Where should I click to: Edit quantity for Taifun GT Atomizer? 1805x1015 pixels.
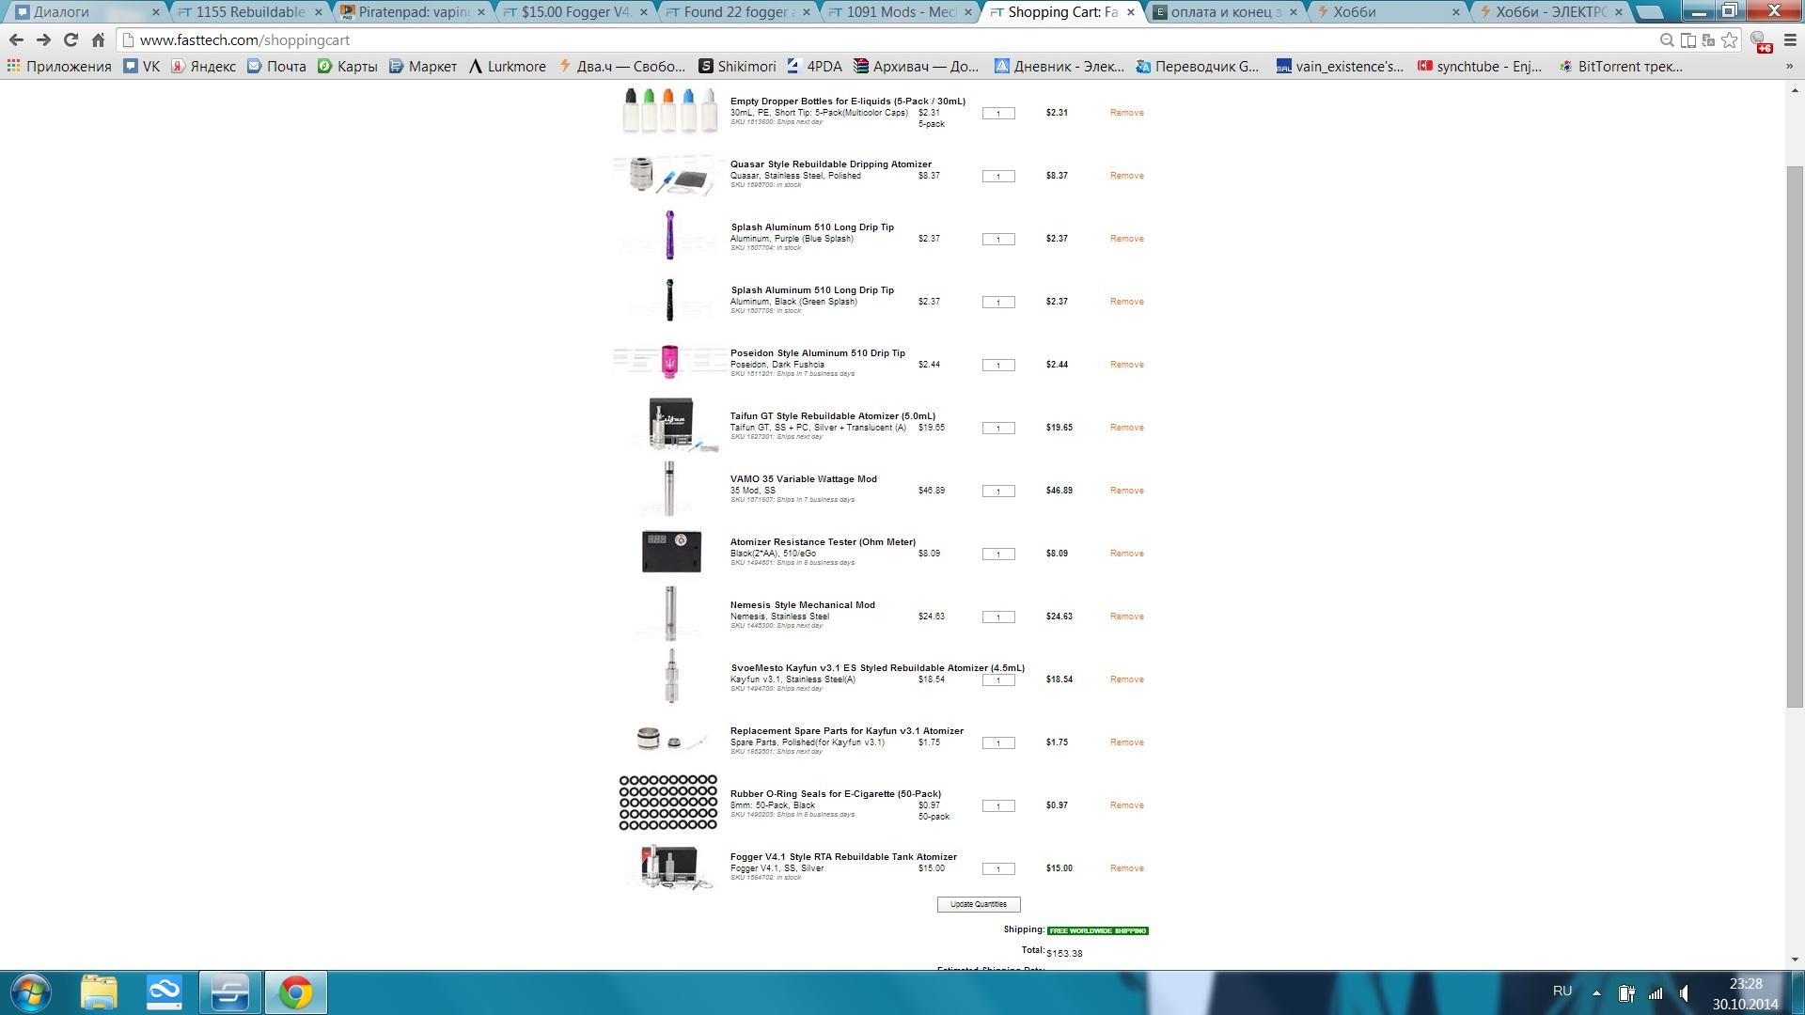coord(998,429)
